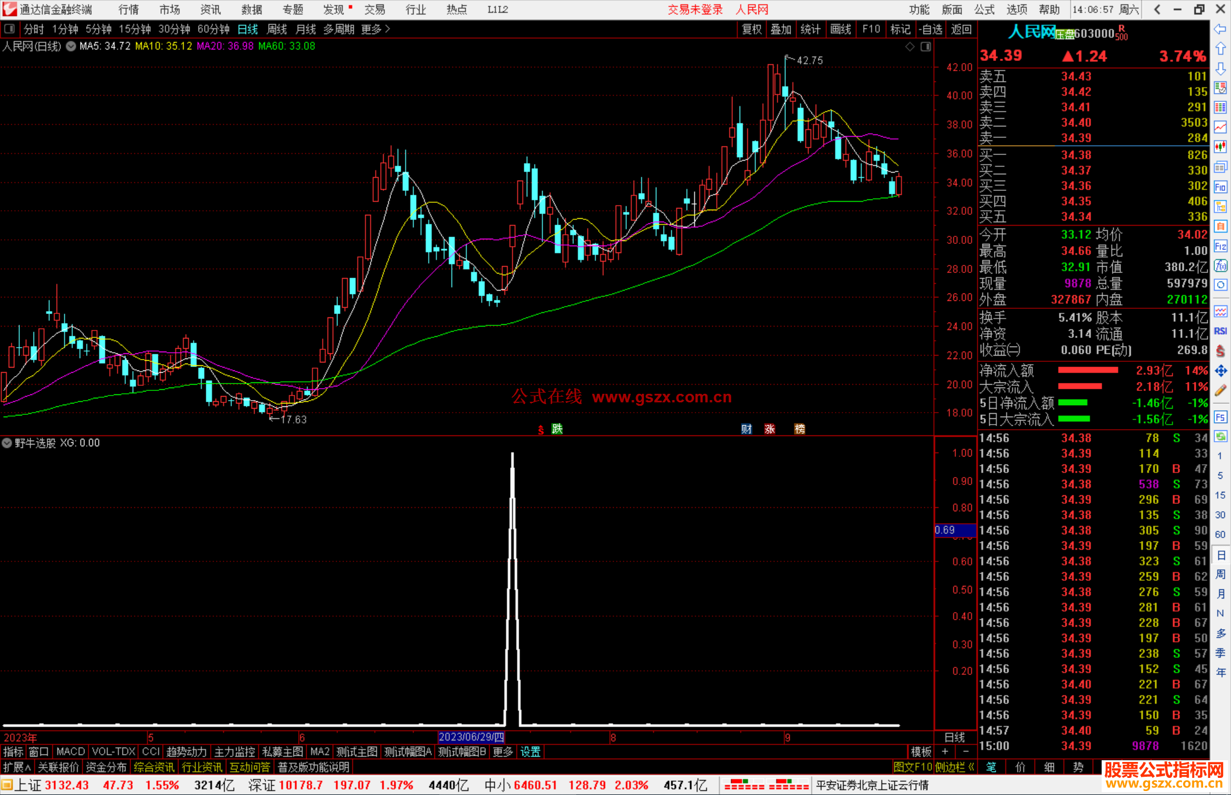The height and width of the screenshot is (795, 1231).
Task: Click the RSI indicator sidebar icon
Action: pyautogui.click(x=1220, y=331)
